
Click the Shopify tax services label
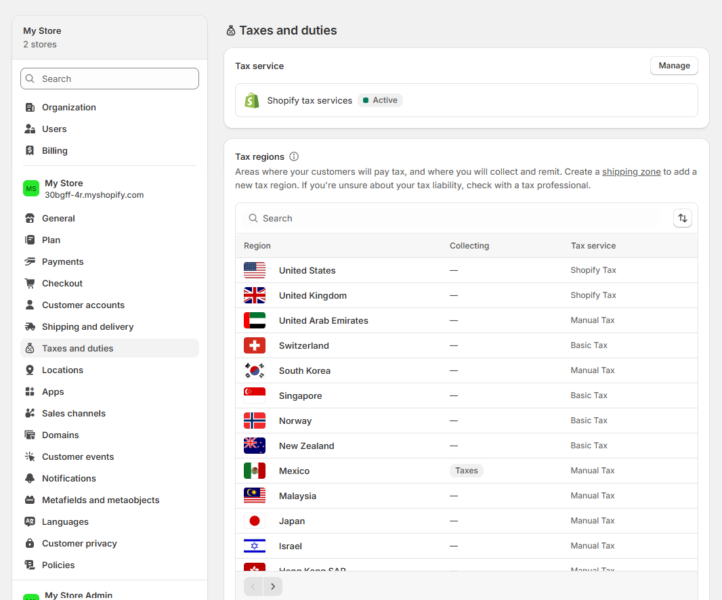point(310,100)
